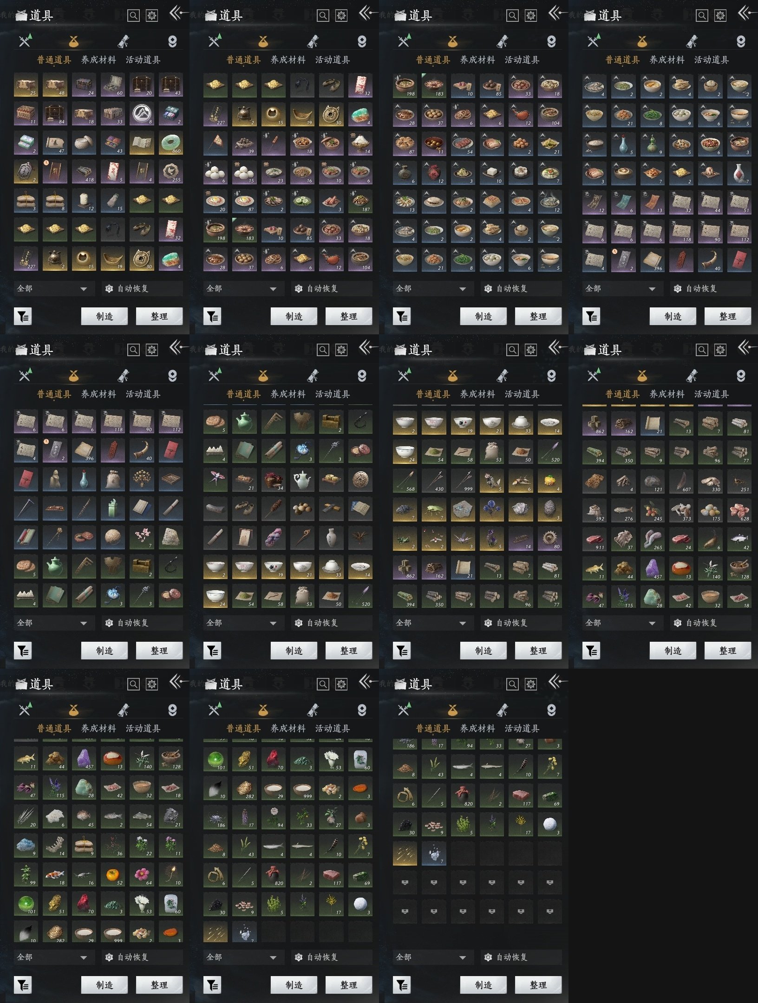Screen dimensions: 758x1003
Task: Collapse the bottom-right panel with the double-arrow
Action: [x=557, y=682]
